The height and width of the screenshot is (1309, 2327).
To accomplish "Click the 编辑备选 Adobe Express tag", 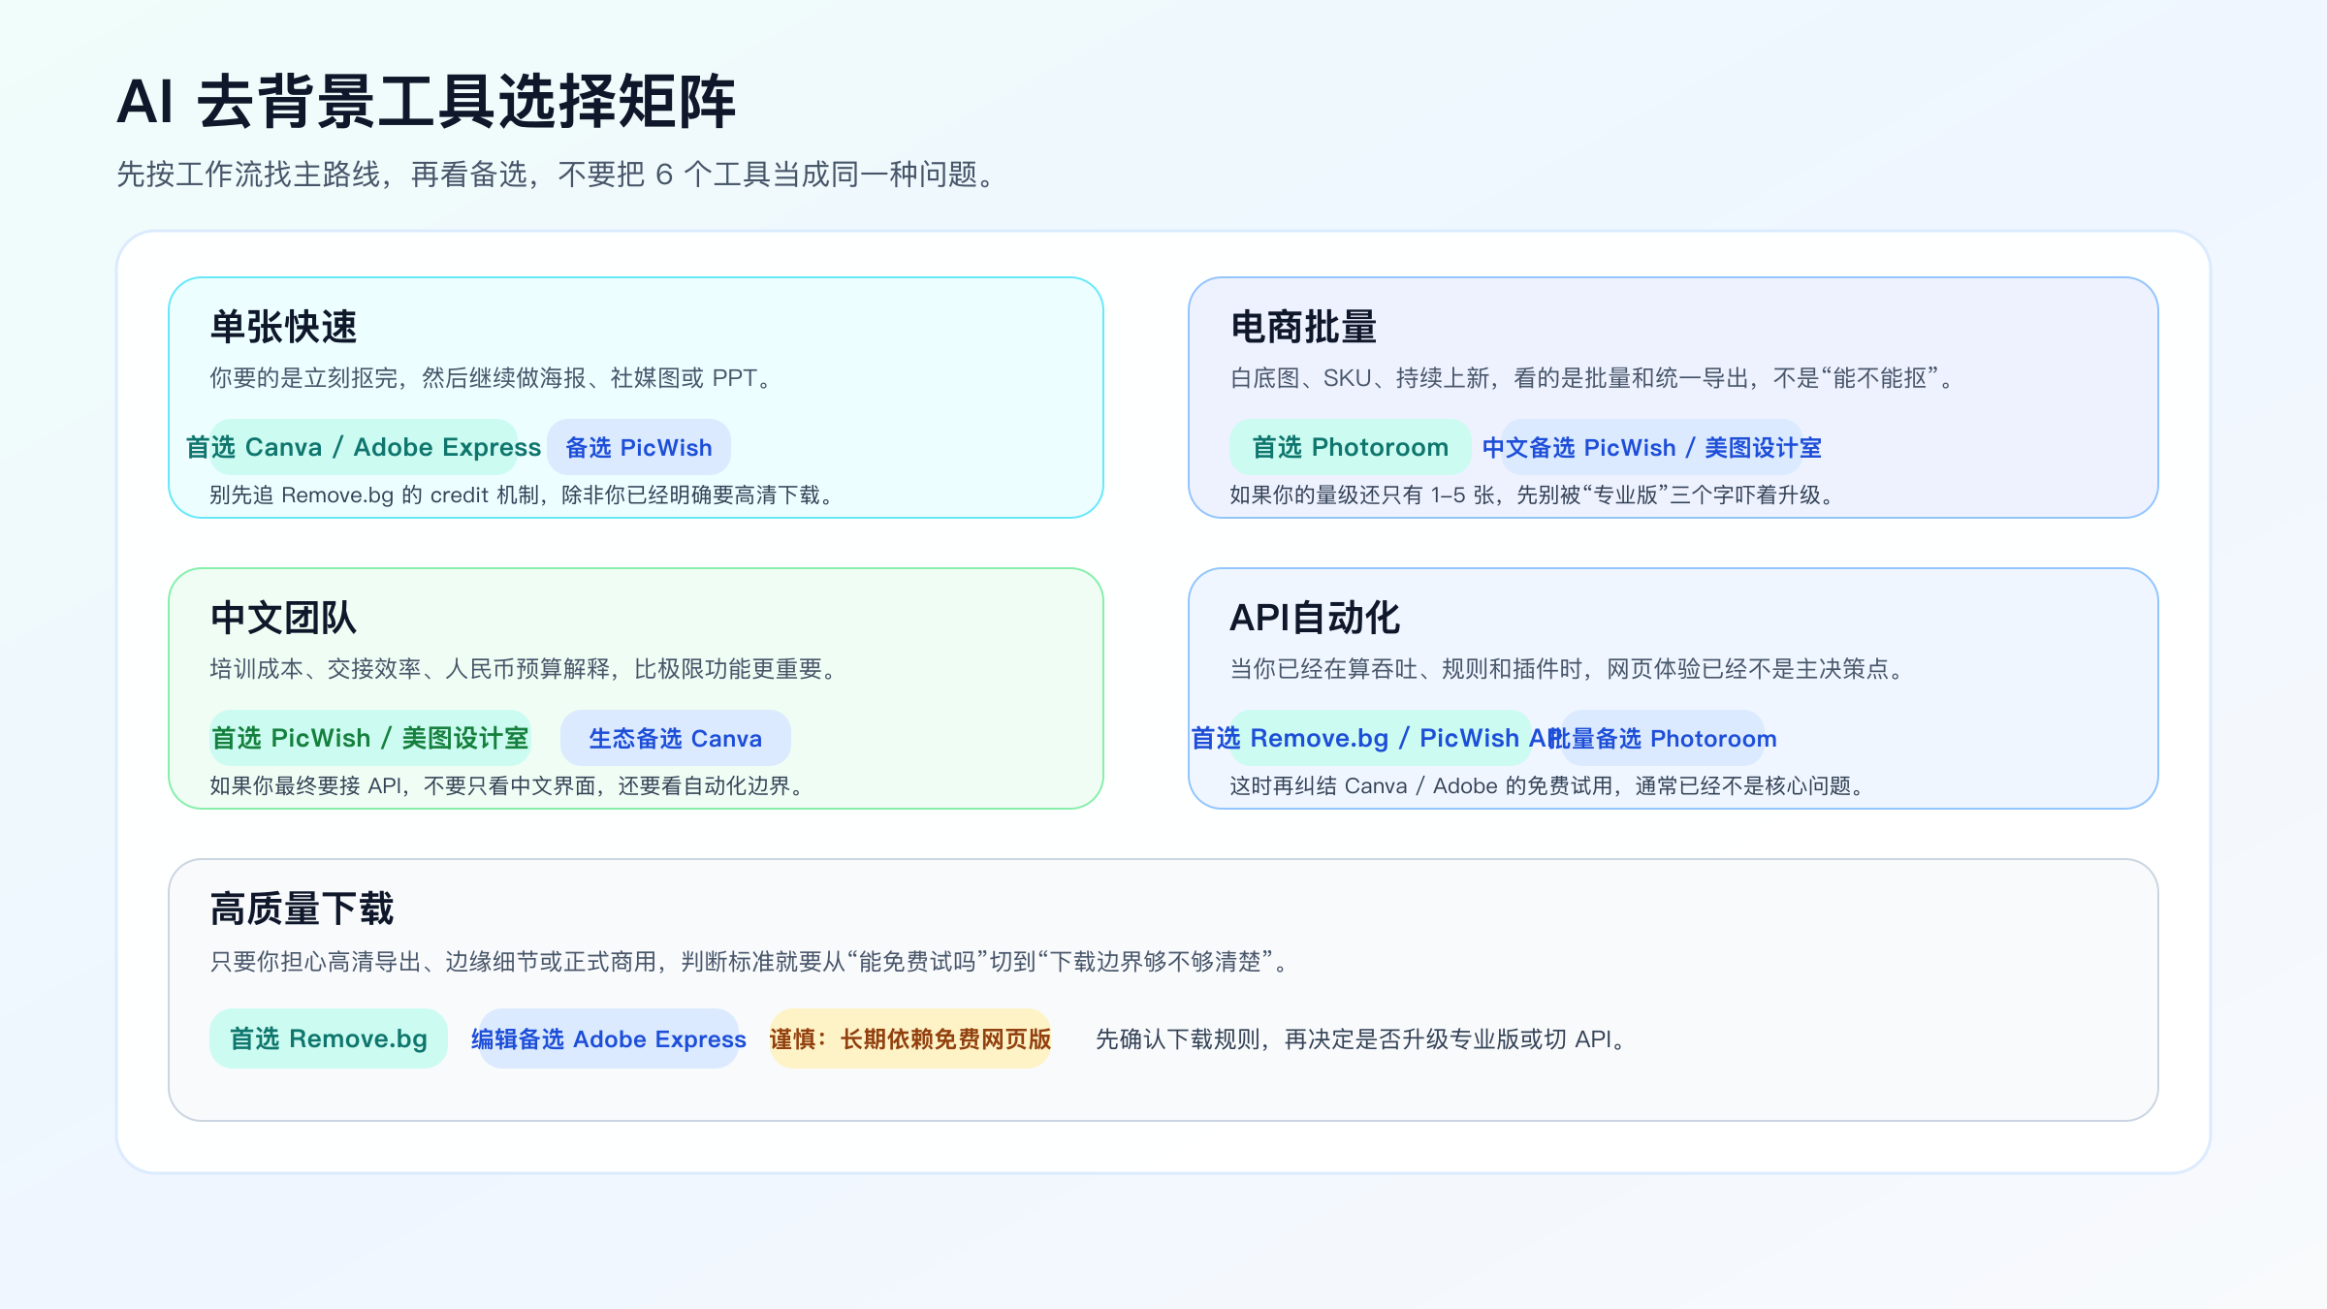I will 609,1038.
